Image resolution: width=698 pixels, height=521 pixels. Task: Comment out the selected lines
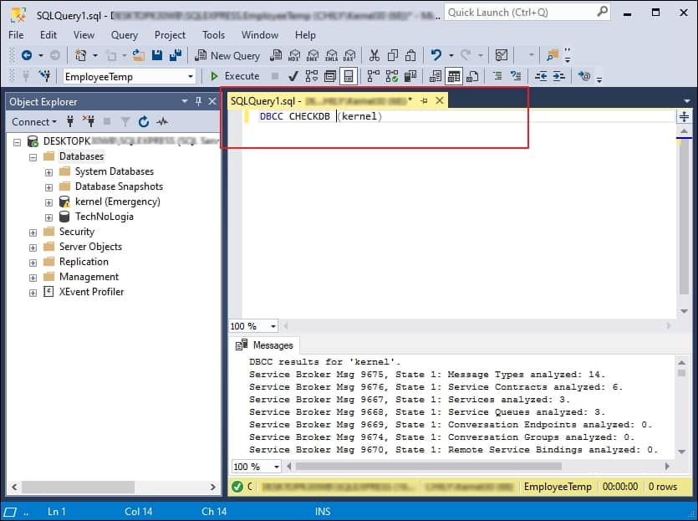497,76
